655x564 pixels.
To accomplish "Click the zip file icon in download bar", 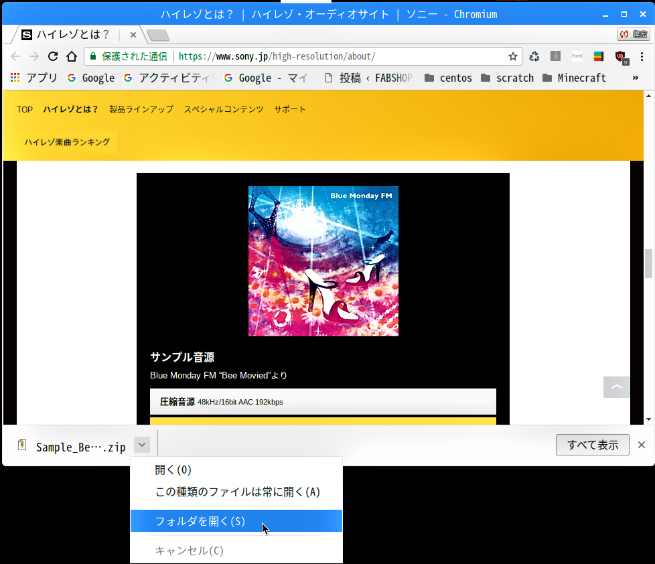I will click(22, 445).
